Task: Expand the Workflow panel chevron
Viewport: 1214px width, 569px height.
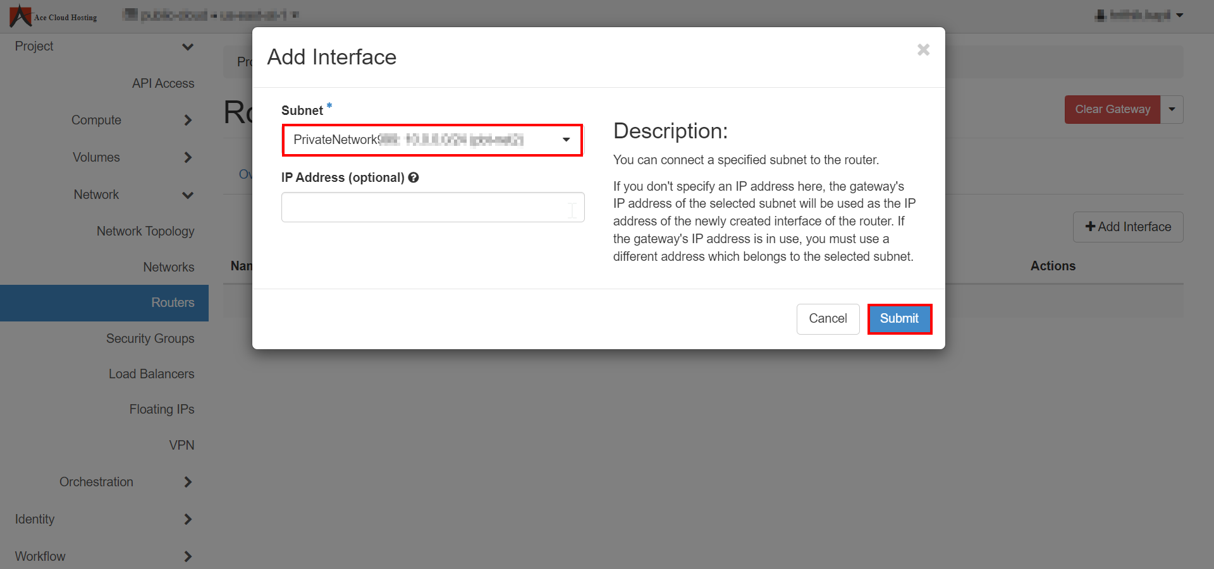Action: click(188, 556)
